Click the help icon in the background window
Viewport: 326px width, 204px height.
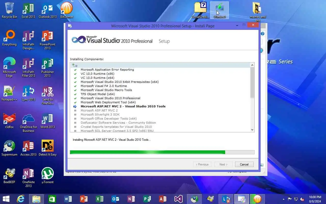[x=263, y=34]
